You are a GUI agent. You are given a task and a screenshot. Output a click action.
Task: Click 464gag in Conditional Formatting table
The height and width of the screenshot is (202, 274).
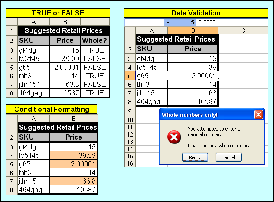(x=33, y=190)
